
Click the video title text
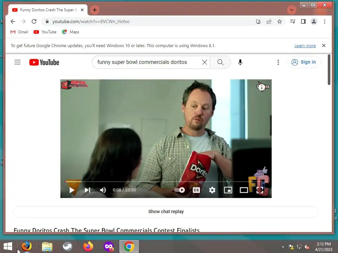coord(107,230)
